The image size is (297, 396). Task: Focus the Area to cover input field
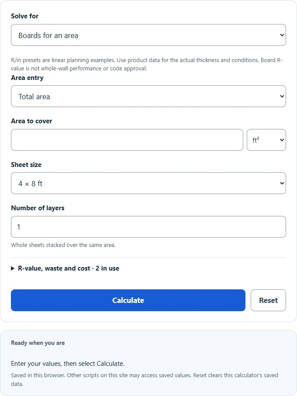127,140
